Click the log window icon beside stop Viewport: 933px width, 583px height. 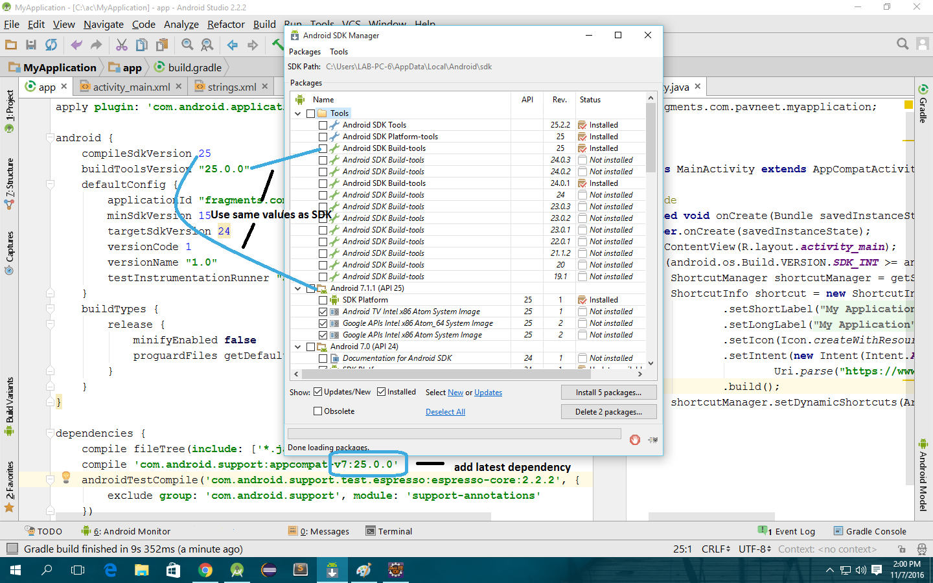pos(653,440)
